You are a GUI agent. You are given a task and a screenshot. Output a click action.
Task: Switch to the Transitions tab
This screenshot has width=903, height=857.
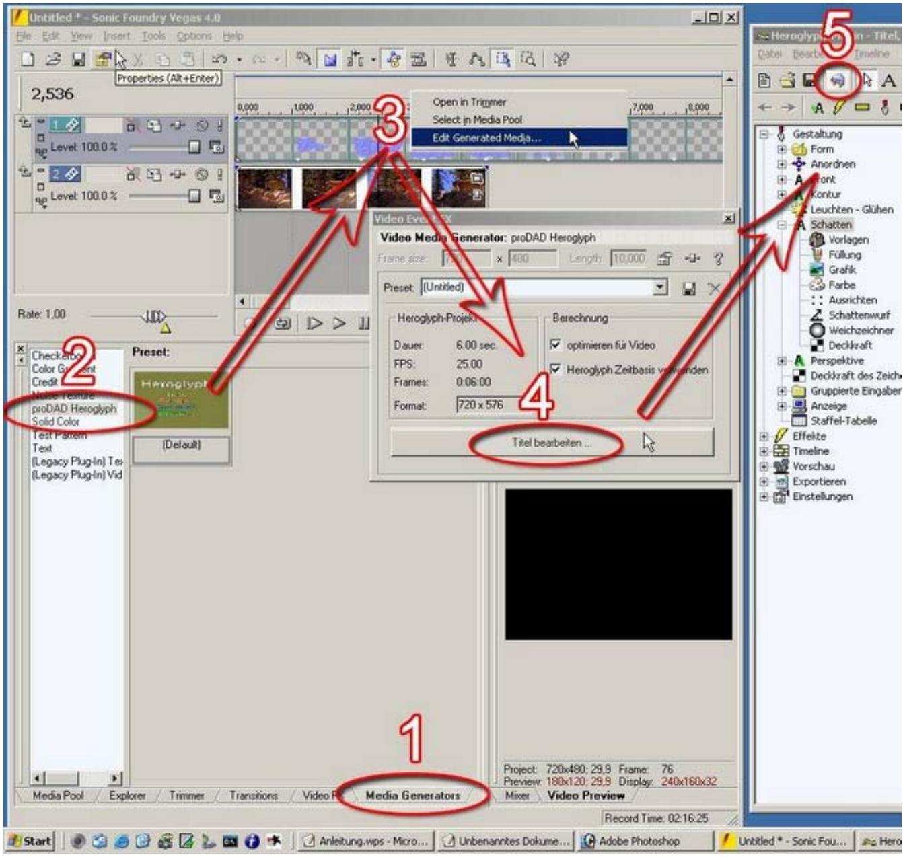pyautogui.click(x=253, y=795)
